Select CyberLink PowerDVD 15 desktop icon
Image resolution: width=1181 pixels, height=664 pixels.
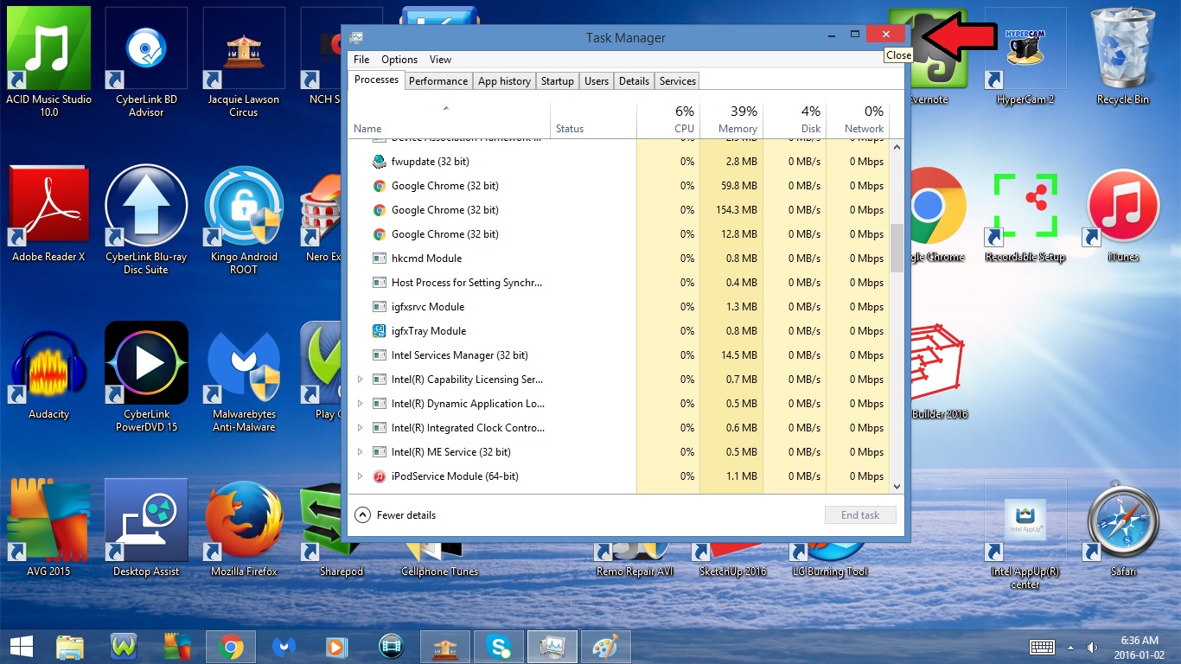146,377
